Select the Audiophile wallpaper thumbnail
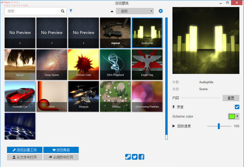Image resolution: width=244 pixels, height=167 pixels. pyautogui.click(x=147, y=33)
